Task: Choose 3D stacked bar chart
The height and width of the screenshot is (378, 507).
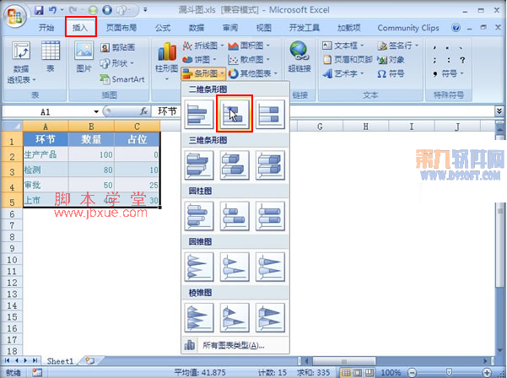Action: pos(235,165)
